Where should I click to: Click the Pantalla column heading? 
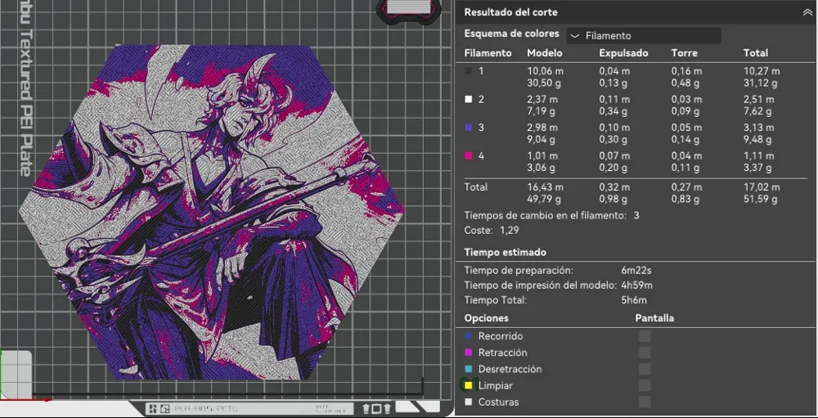[x=654, y=318]
